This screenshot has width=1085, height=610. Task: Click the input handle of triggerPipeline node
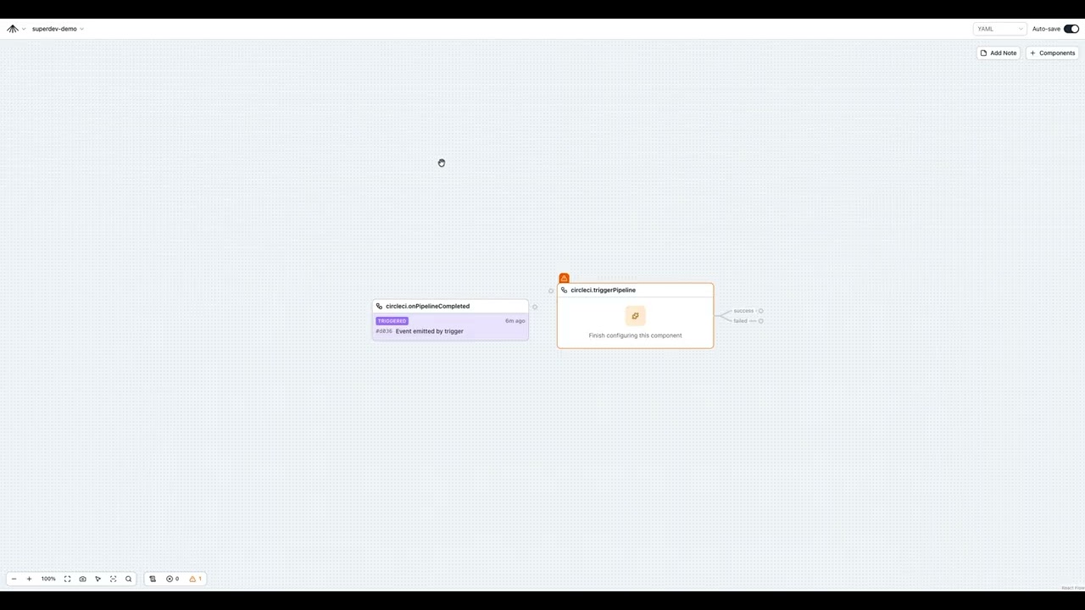click(551, 291)
